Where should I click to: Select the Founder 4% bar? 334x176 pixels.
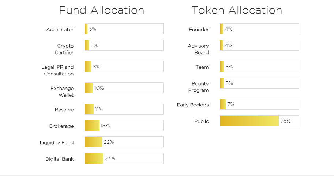pos(259,29)
